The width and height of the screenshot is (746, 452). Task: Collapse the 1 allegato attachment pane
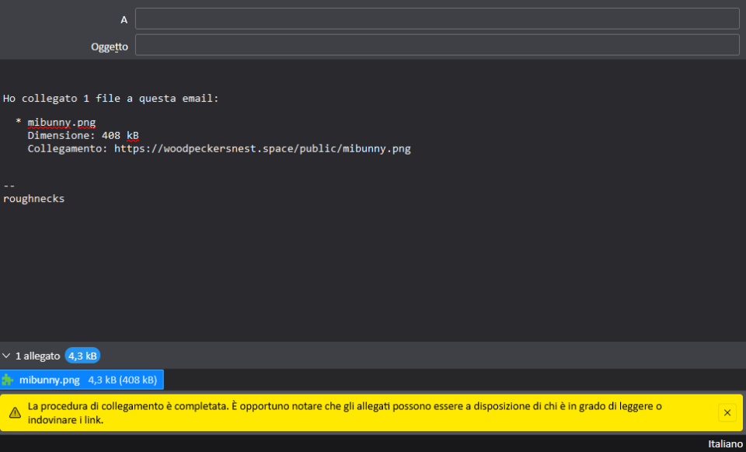pos(6,356)
